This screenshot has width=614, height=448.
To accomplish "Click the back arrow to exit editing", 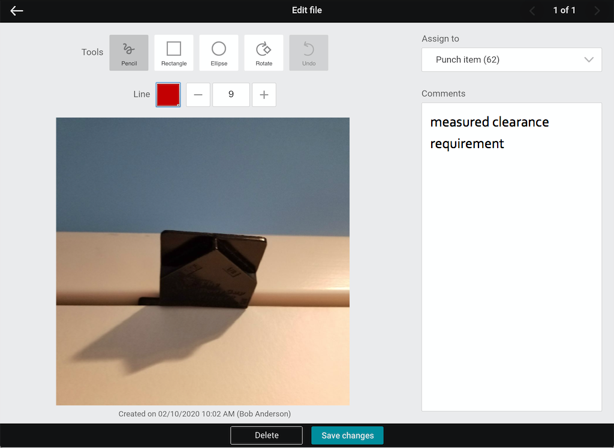I will 17,11.
